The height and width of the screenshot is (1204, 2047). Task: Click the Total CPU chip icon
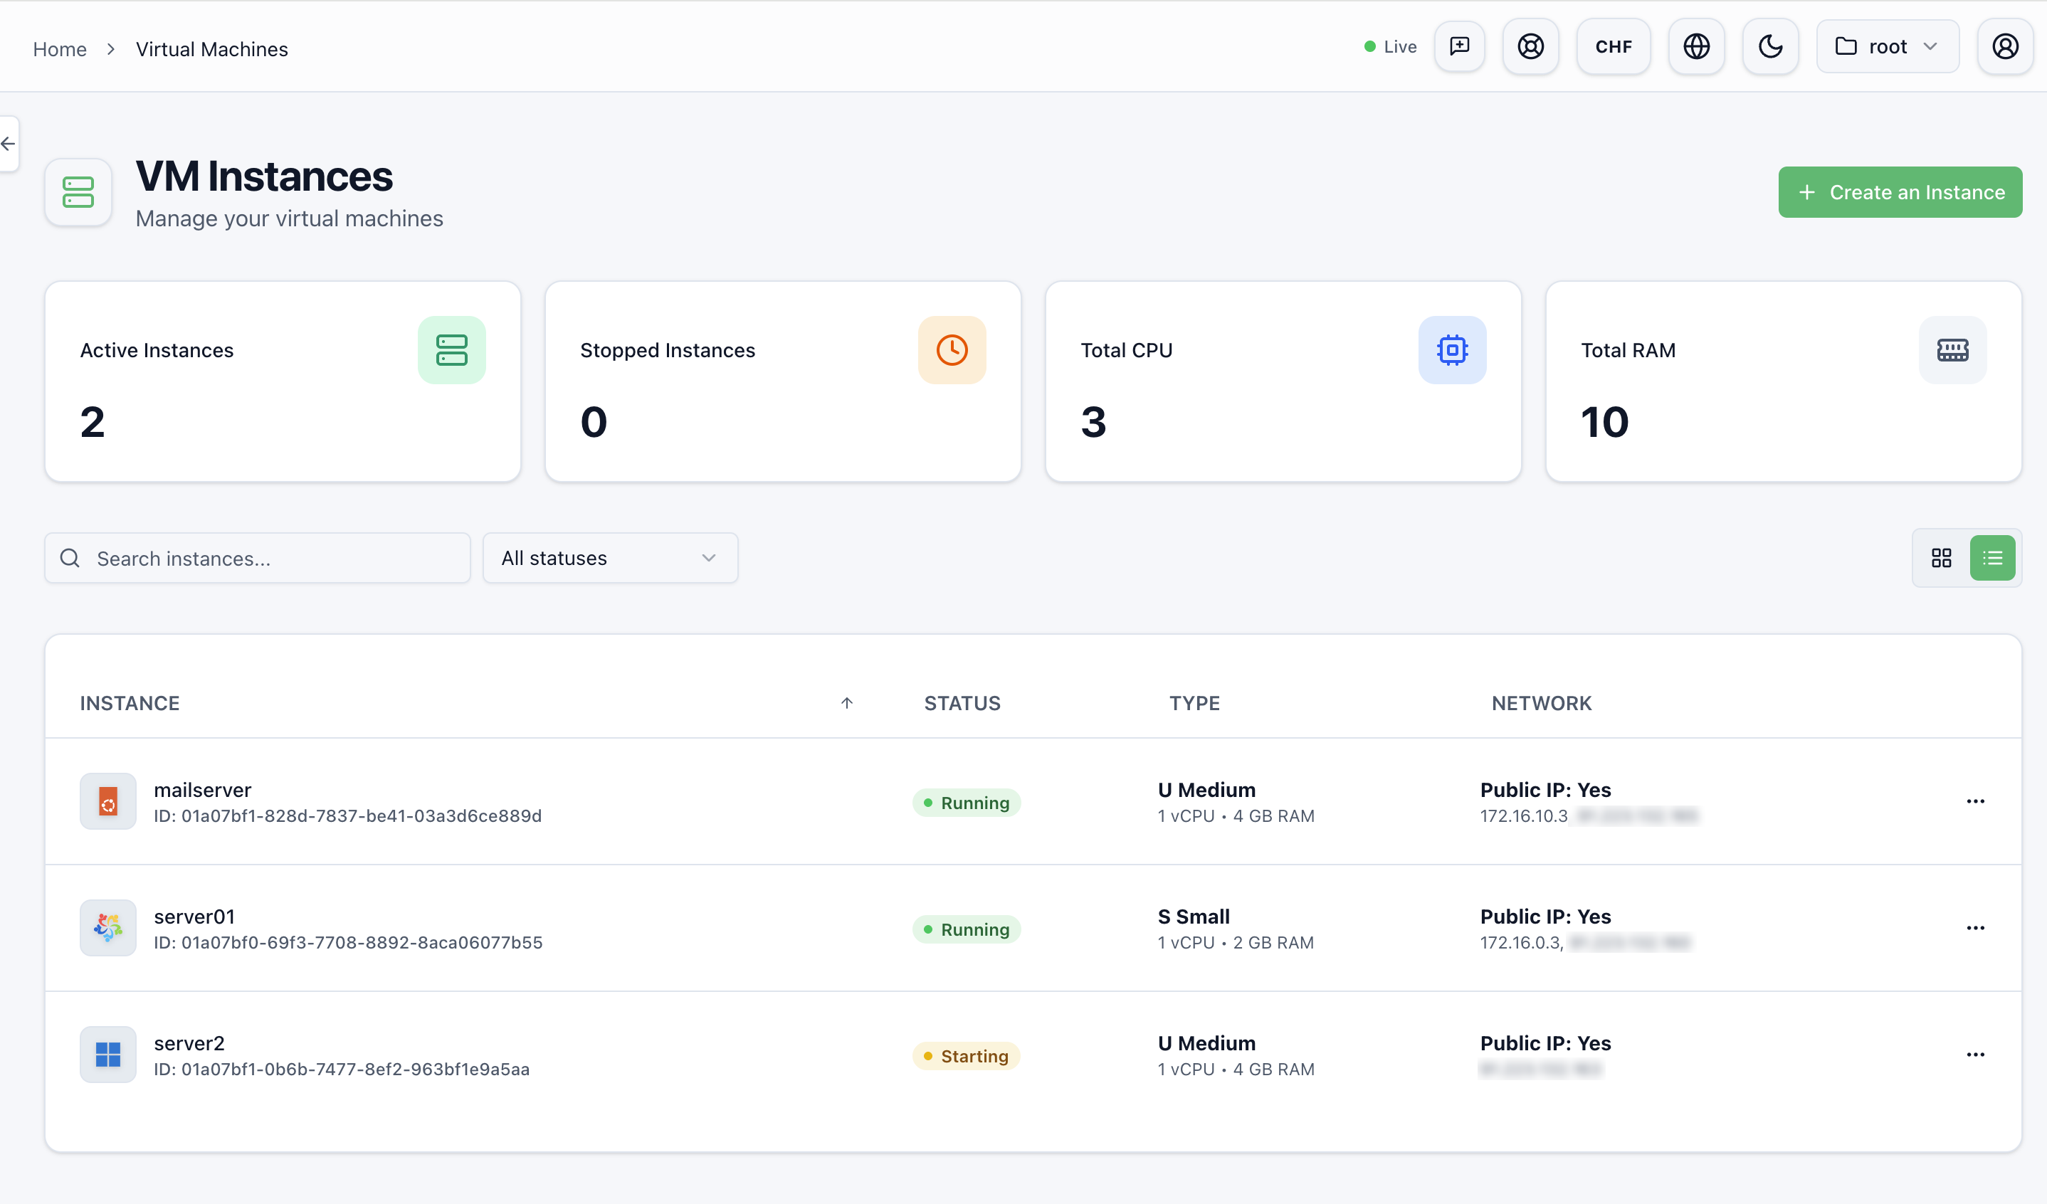(x=1453, y=350)
